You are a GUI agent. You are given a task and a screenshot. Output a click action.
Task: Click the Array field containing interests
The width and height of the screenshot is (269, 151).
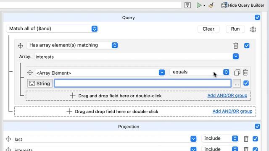tap(134, 57)
